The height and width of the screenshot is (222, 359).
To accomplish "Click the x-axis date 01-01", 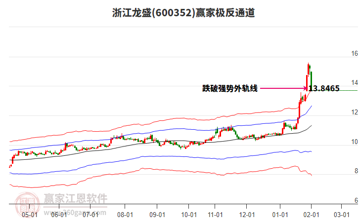I will click(280, 215).
